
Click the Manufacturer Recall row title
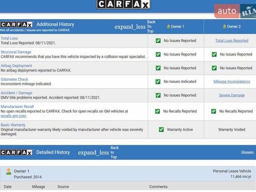click(x=17, y=107)
